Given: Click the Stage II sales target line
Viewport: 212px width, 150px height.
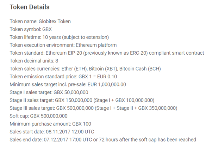Looking at the screenshot, I should tap(82, 100).
